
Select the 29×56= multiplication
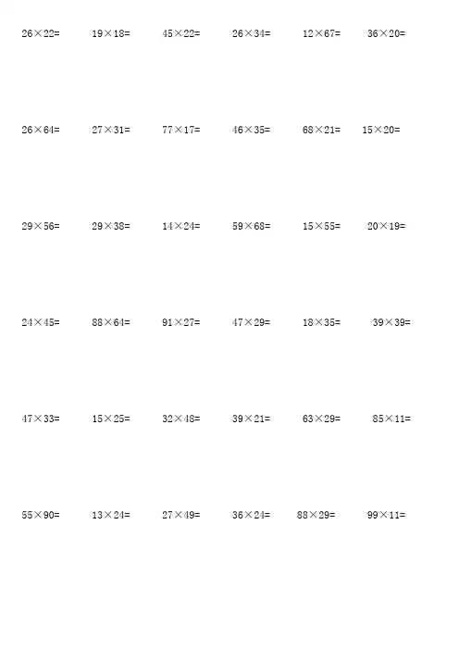(x=41, y=226)
